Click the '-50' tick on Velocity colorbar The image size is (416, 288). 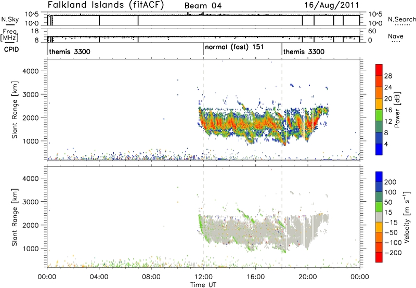coord(391,232)
